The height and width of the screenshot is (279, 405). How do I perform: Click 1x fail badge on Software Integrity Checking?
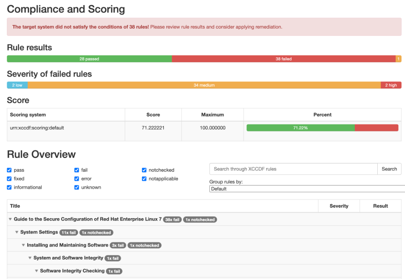click(x=114, y=271)
